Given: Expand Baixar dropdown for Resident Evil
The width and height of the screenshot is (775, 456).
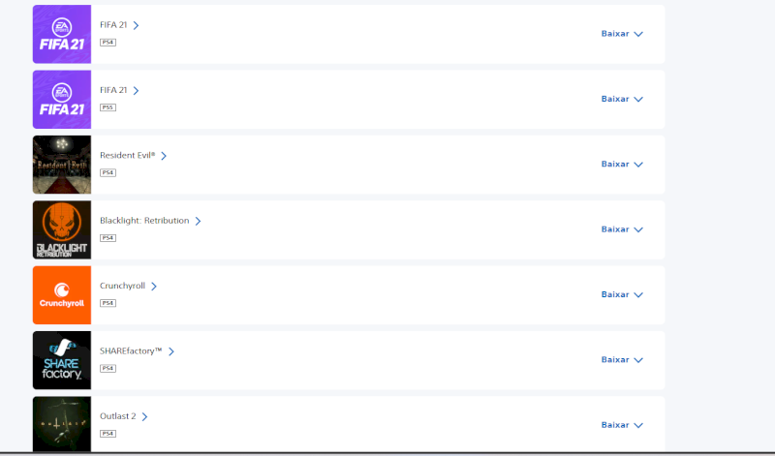Looking at the screenshot, I should (x=622, y=164).
